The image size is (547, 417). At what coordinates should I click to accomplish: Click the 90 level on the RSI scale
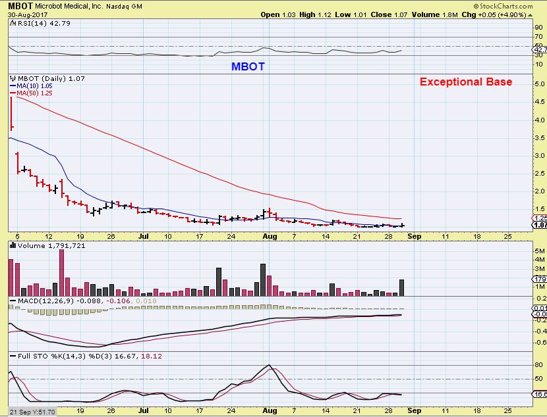(x=538, y=27)
